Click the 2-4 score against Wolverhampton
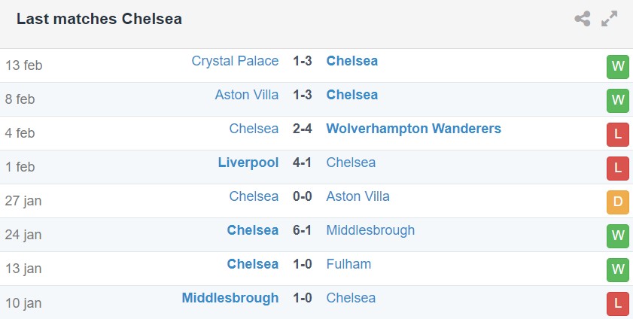Screen dimensions: 633x319 click(303, 129)
